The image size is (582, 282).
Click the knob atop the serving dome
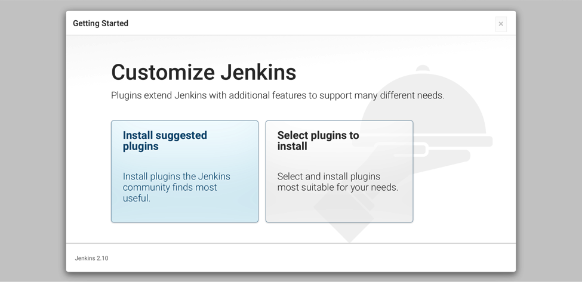[423, 68]
